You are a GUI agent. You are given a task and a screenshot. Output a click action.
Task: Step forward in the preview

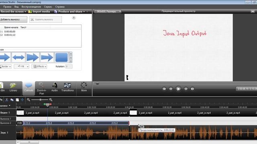click(x=186, y=89)
